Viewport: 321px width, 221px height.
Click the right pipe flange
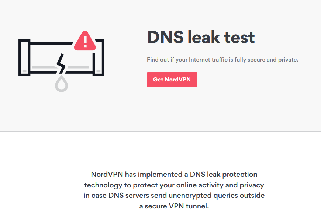99,58
